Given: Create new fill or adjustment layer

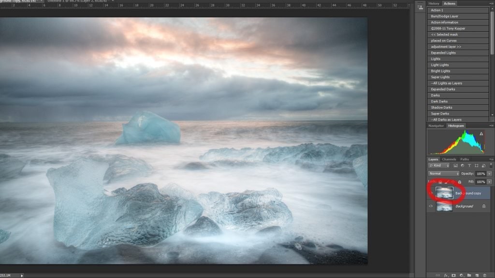Looking at the screenshot, I should point(462,275).
